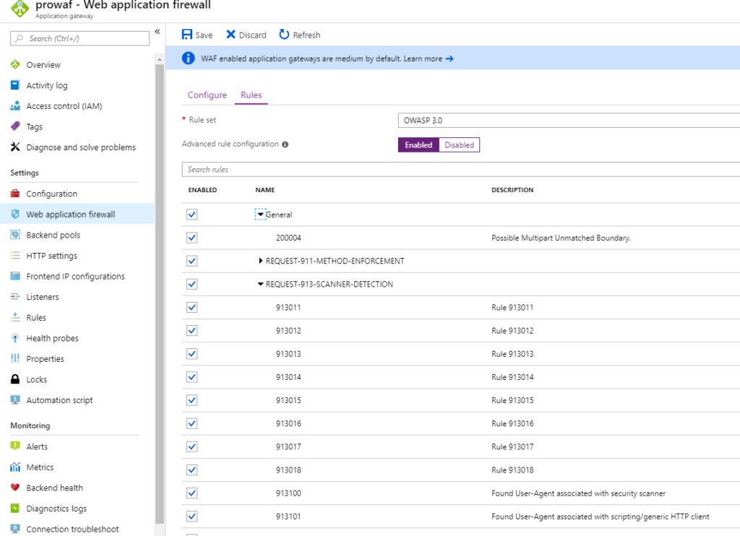Open the Metrics monitoring view

coord(45,467)
